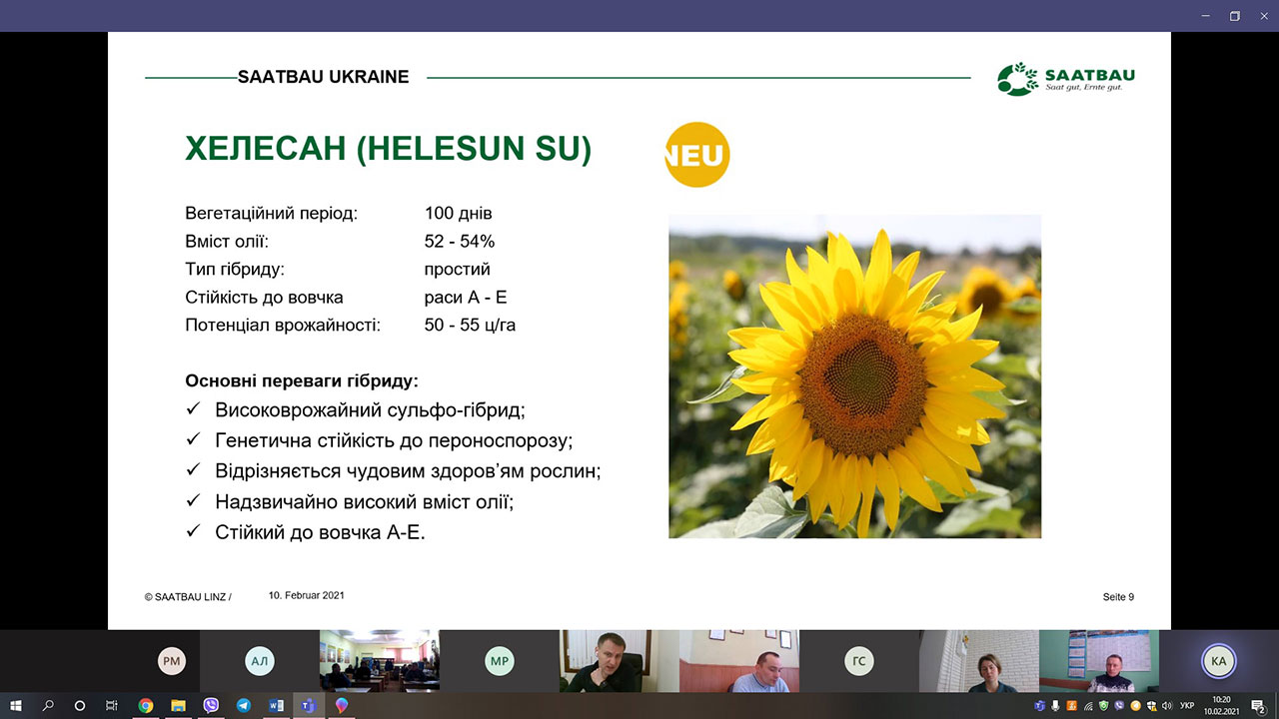Click the yellow NEU badge
1279x719 pixels.
click(x=697, y=155)
